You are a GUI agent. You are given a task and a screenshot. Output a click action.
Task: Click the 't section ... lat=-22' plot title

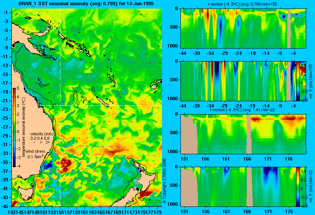[x=242, y=110]
